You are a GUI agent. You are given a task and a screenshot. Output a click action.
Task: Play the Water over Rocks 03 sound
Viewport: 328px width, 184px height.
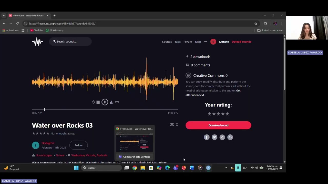[x=105, y=102]
